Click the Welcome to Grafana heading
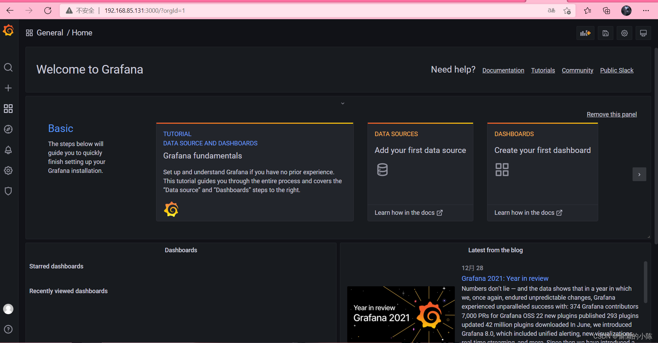This screenshot has width=658, height=343. (90, 69)
